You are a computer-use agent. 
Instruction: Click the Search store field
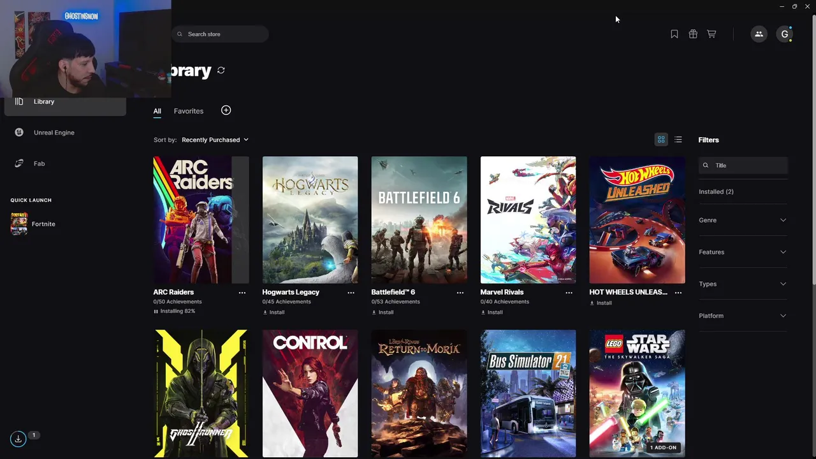click(220, 34)
